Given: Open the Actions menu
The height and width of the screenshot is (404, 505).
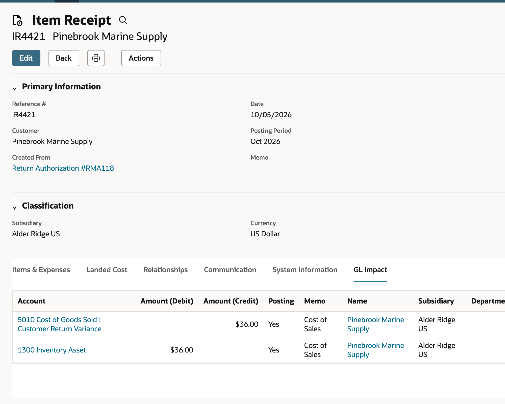Looking at the screenshot, I should coord(141,58).
